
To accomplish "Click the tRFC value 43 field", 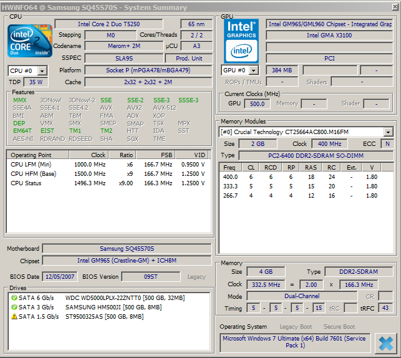I will [x=385, y=308].
